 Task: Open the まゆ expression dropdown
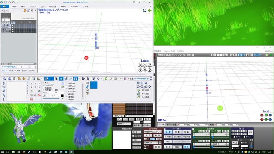[201, 145]
